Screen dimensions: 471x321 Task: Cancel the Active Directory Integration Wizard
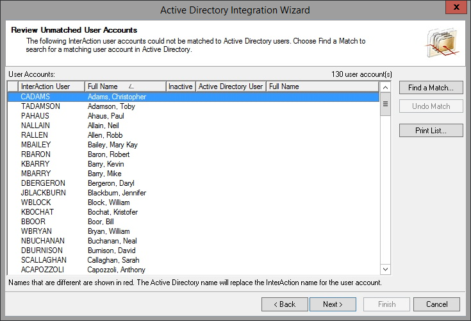point(436,304)
